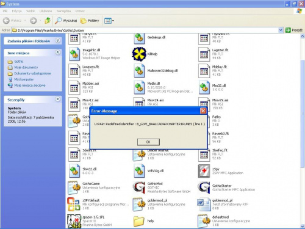Select the Mssv24.asi file name
The height and width of the screenshot is (229, 305).
156,100
